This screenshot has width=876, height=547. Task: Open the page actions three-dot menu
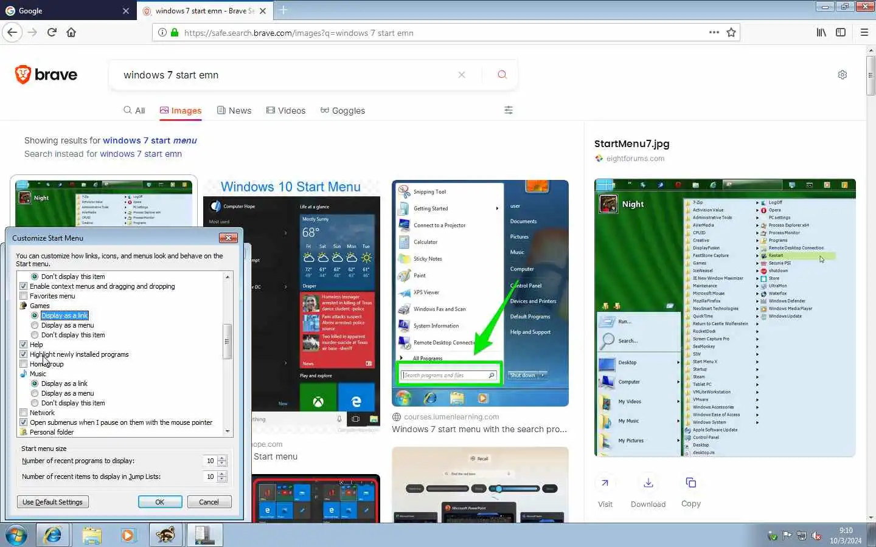click(714, 32)
